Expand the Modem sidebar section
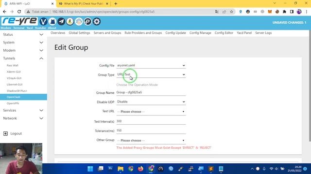 [x=23, y=50]
